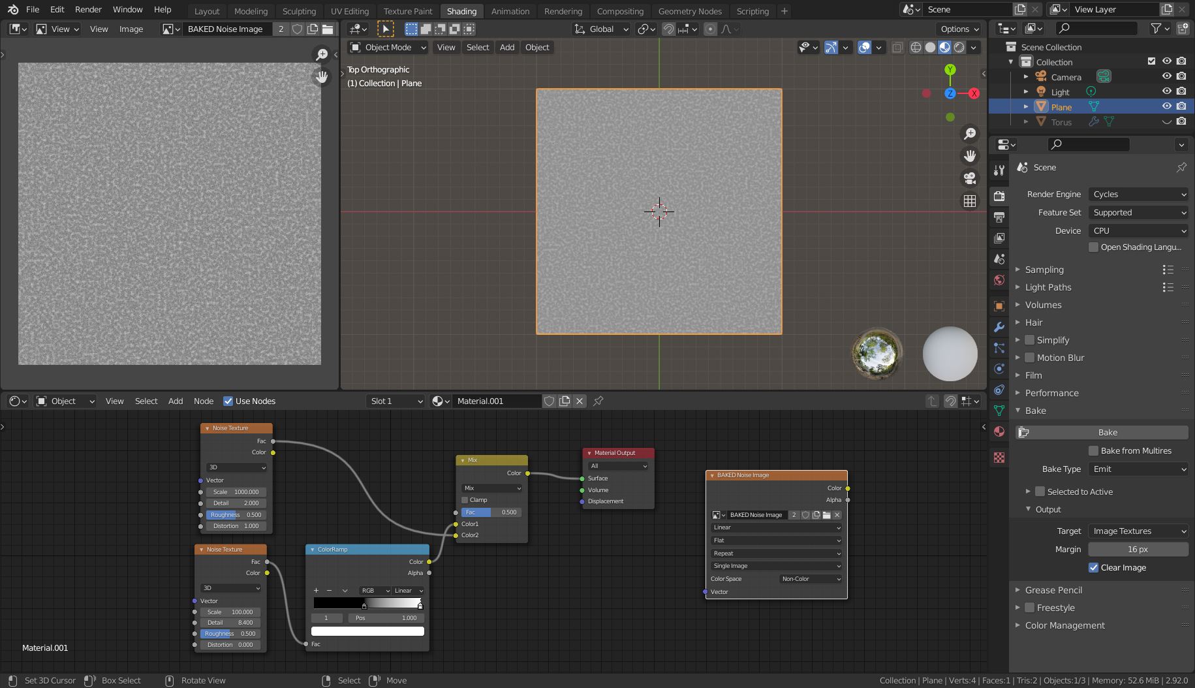Click the ColorRamp gradient bar
Image resolution: width=1195 pixels, height=688 pixels.
point(367,602)
